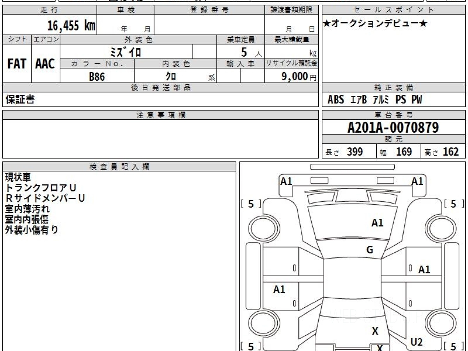Screen dimensions: 468x351
Task: Select the 室内内張傷 note line
Action: [27, 219]
